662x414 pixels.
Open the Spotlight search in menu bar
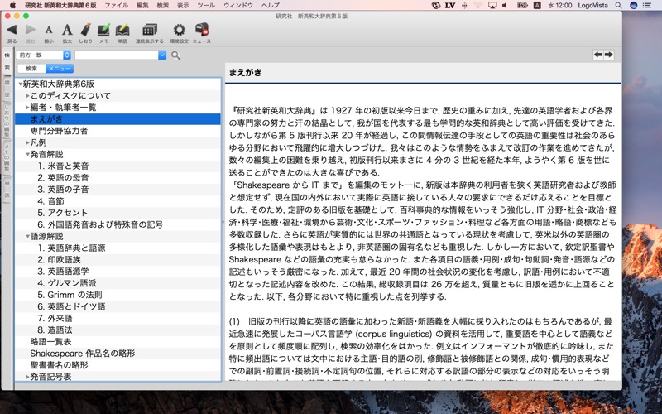[x=618, y=6]
